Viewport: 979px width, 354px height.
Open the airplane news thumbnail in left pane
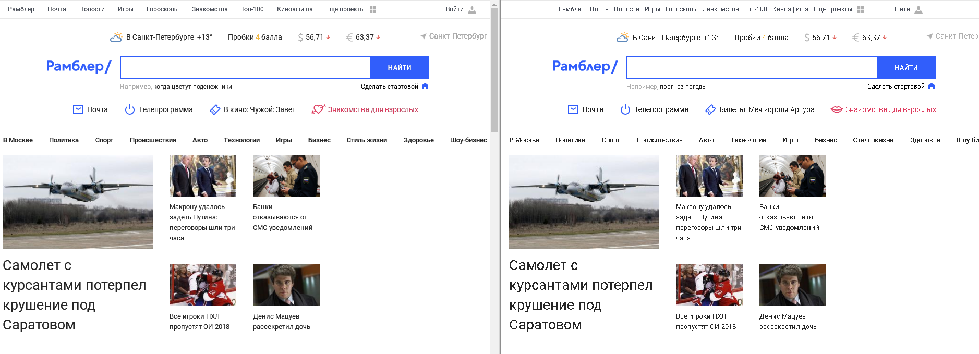[x=78, y=202]
